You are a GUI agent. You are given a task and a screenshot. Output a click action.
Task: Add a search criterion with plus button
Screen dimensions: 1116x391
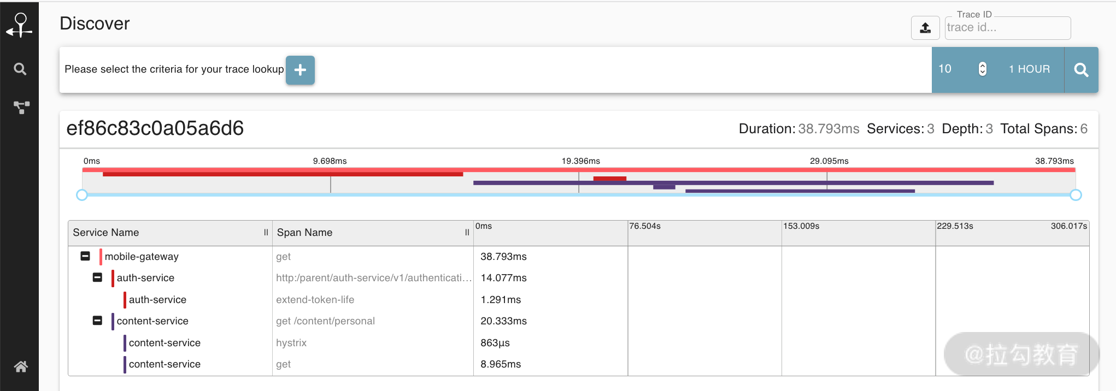(x=300, y=70)
